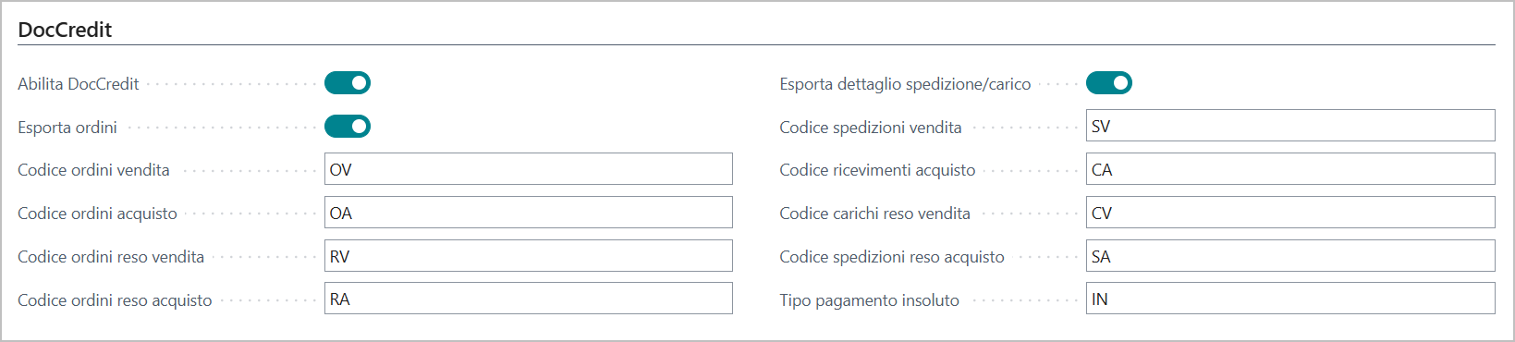Toggle the Abilita DocCredit switch
The width and height of the screenshot is (1515, 342).
pos(348,83)
